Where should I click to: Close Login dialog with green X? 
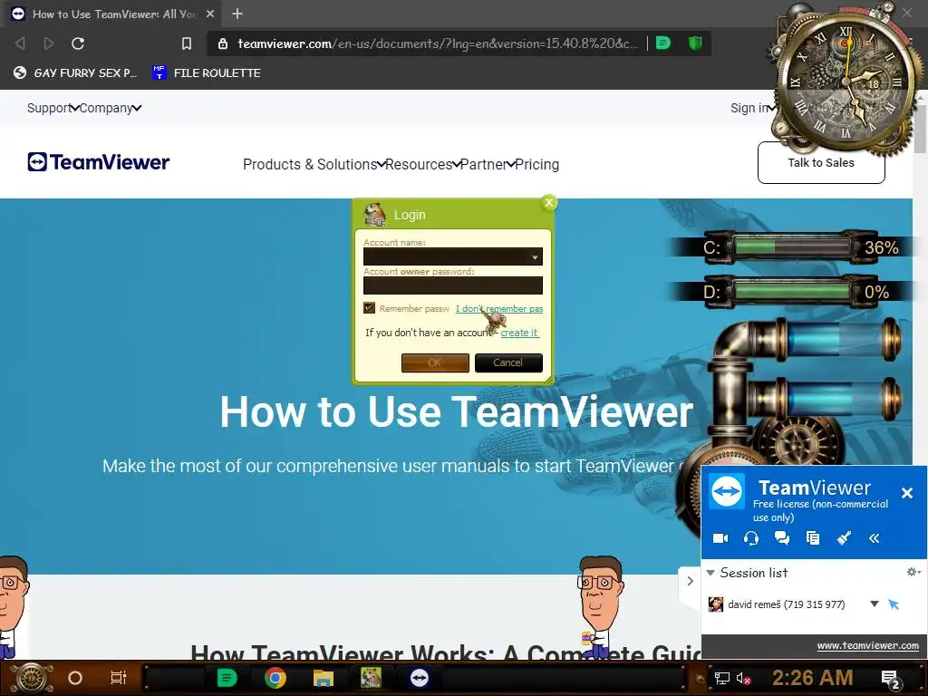click(549, 203)
